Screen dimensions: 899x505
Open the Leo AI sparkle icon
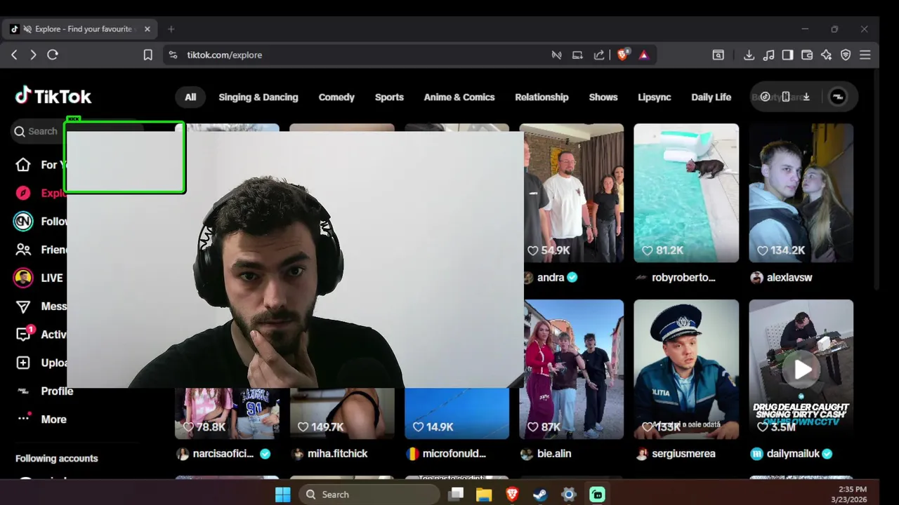pos(827,55)
